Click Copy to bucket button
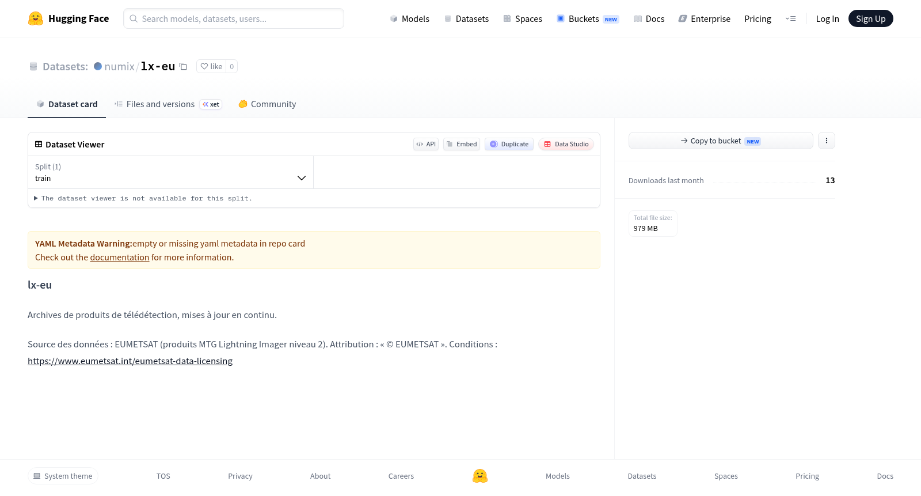 [x=721, y=141]
